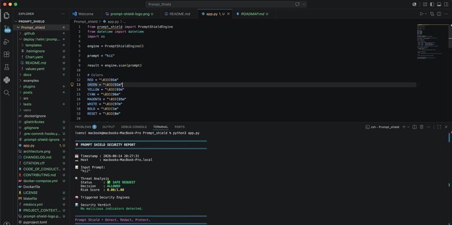Open the new terminal profile dropdown
The image size is (452, 225).
(x=408, y=127)
